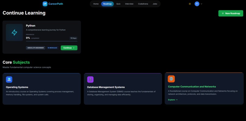Click the Operating Systems course description
This screenshot has width=246, height=121.
[40, 93]
